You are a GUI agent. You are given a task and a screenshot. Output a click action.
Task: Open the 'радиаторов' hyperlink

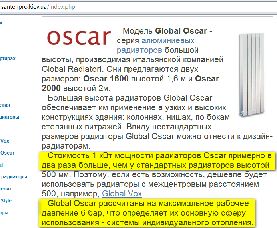[x=139, y=50]
